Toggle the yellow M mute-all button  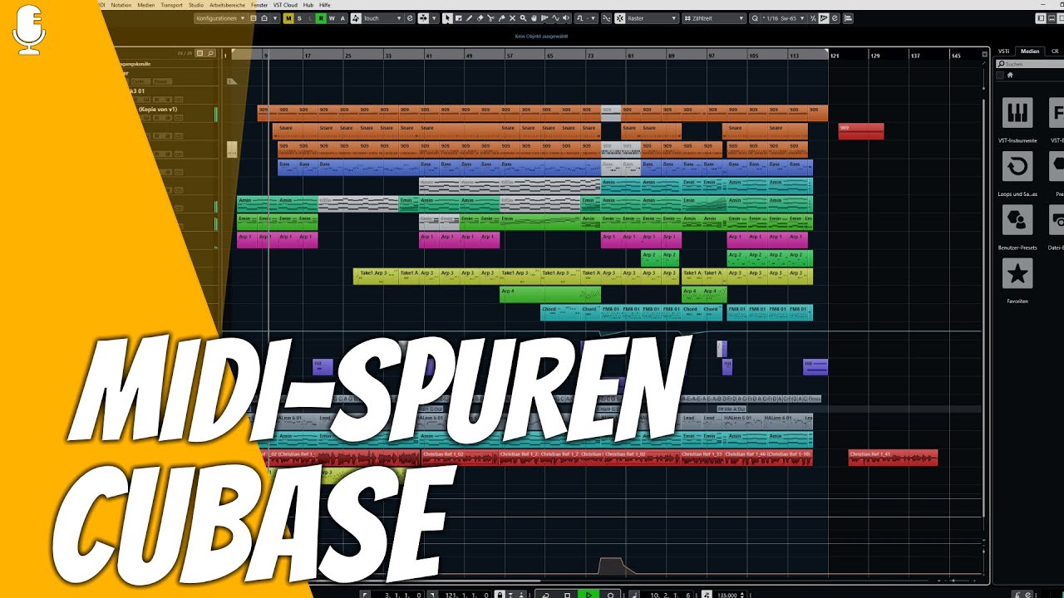[x=288, y=18]
